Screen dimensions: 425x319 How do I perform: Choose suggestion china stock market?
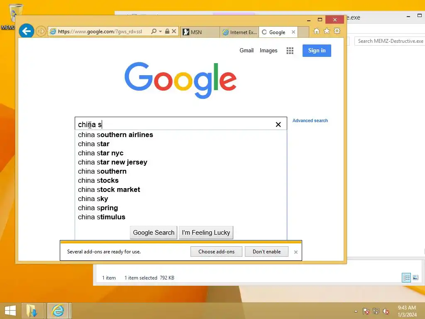click(x=181, y=189)
